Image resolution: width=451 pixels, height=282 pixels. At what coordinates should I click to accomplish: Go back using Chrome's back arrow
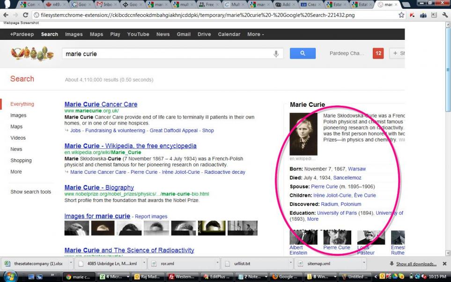(6, 15)
